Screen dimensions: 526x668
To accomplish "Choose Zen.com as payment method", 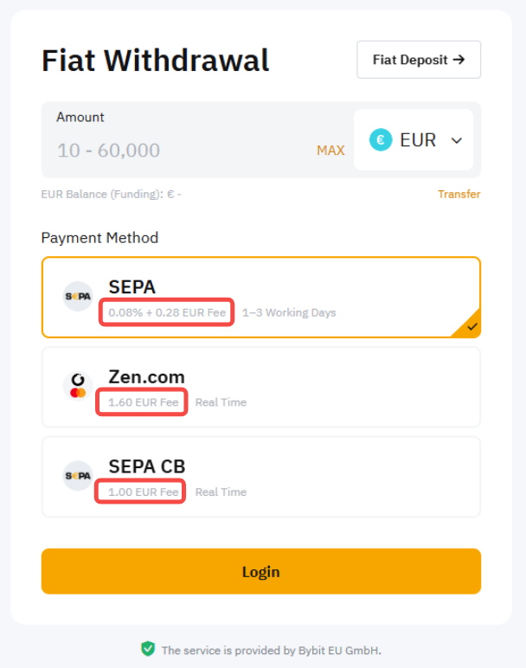I will pos(260,387).
